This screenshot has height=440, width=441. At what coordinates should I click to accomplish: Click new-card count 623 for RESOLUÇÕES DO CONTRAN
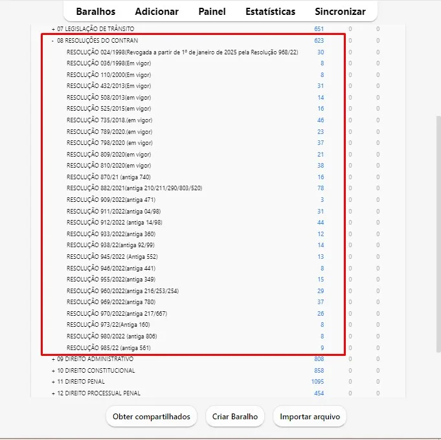point(319,41)
